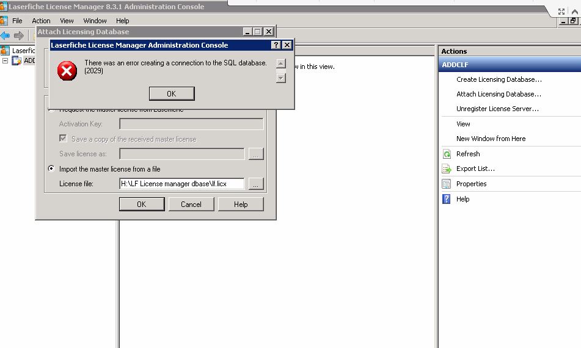Viewport: 581px width, 348px height.
Task: Click the ADDCLF server icon in tree
Action: click(16, 60)
